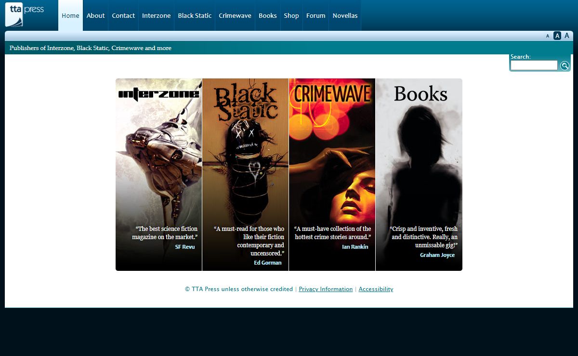Image resolution: width=578 pixels, height=356 pixels.
Task: Choose the largest text size A
Action: click(x=567, y=36)
